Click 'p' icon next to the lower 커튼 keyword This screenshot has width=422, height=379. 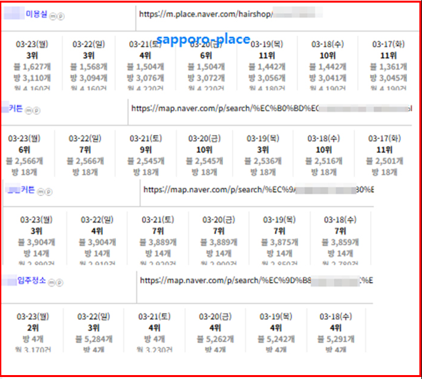[47, 191]
